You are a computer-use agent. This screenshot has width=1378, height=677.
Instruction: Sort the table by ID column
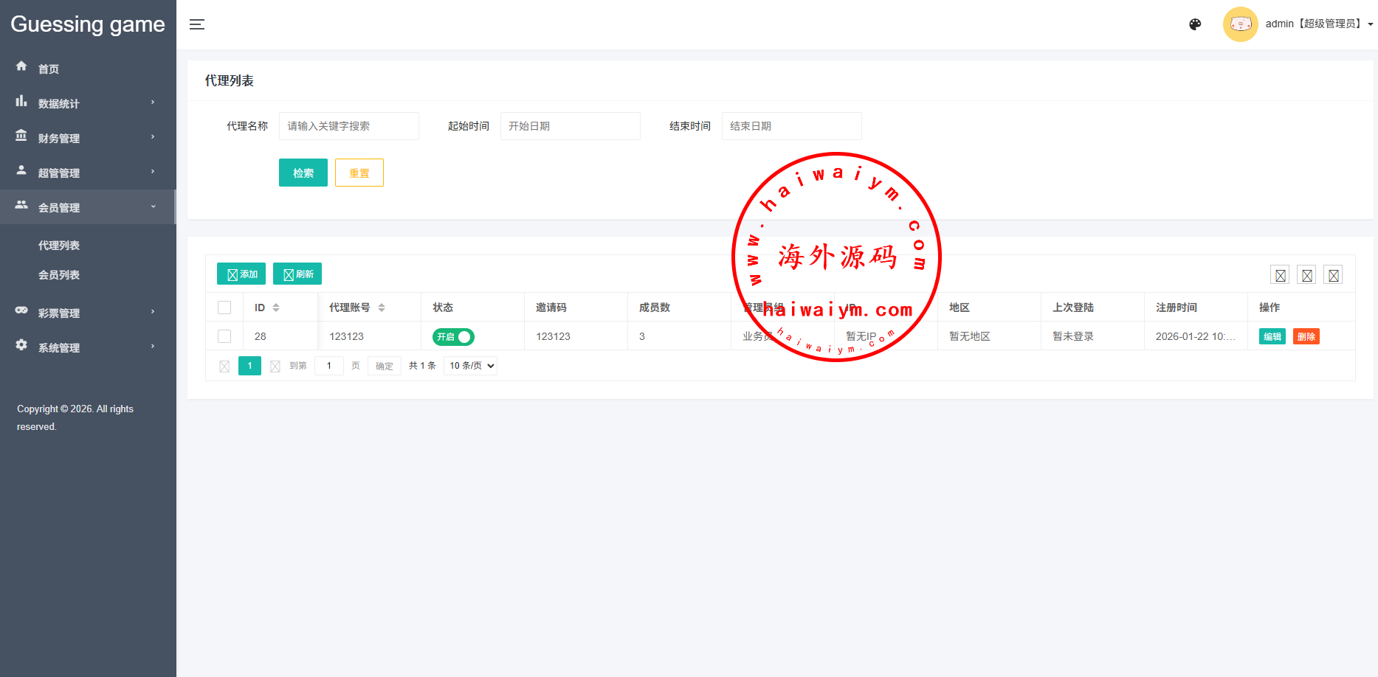(275, 308)
